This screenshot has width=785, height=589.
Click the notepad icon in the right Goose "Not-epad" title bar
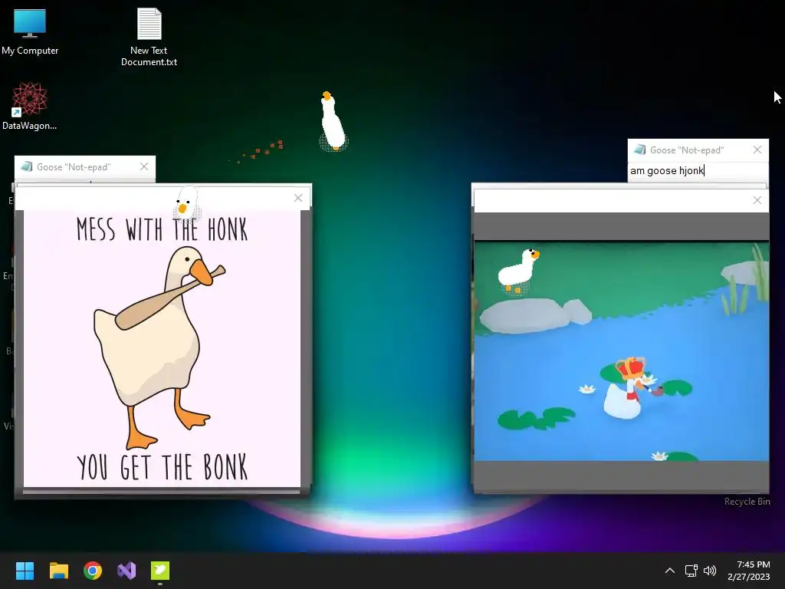[x=639, y=150]
